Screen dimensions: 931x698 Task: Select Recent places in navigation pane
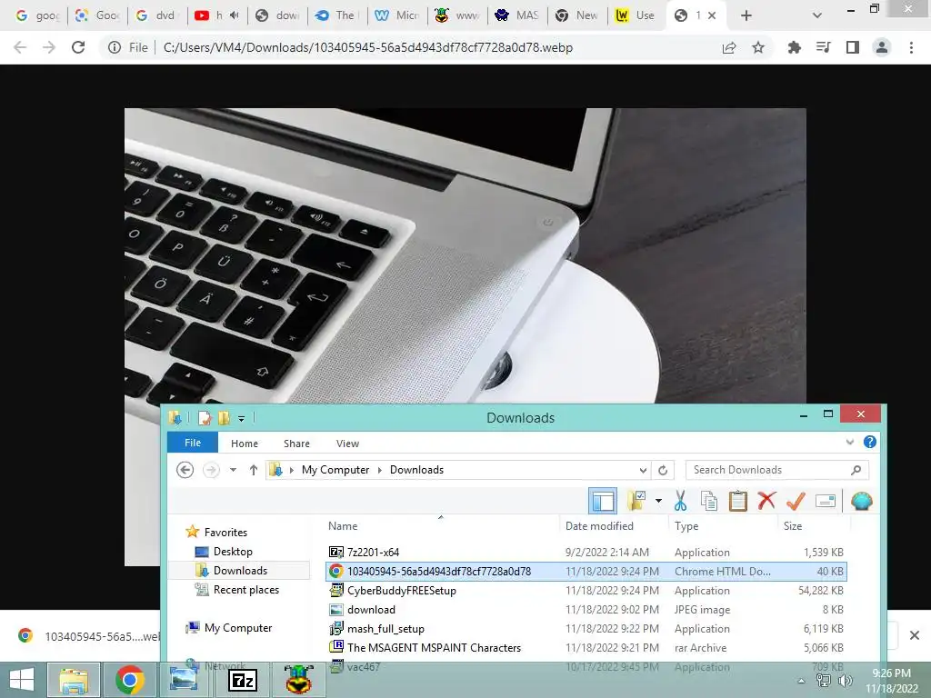click(x=245, y=589)
